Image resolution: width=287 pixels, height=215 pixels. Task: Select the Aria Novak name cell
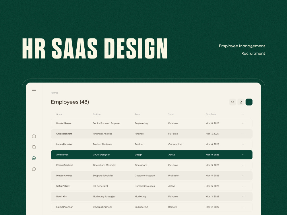click(x=62, y=155)
